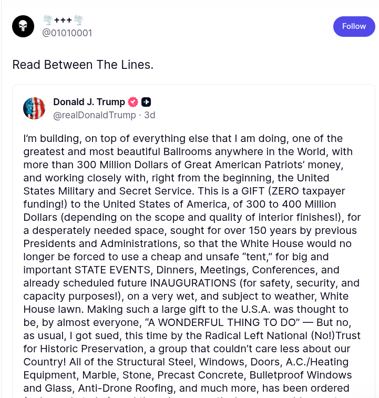Click the 'STATE EVENTS' text in quoted post
This screenshot has height=398, width=379.
[x=112, y=270]
